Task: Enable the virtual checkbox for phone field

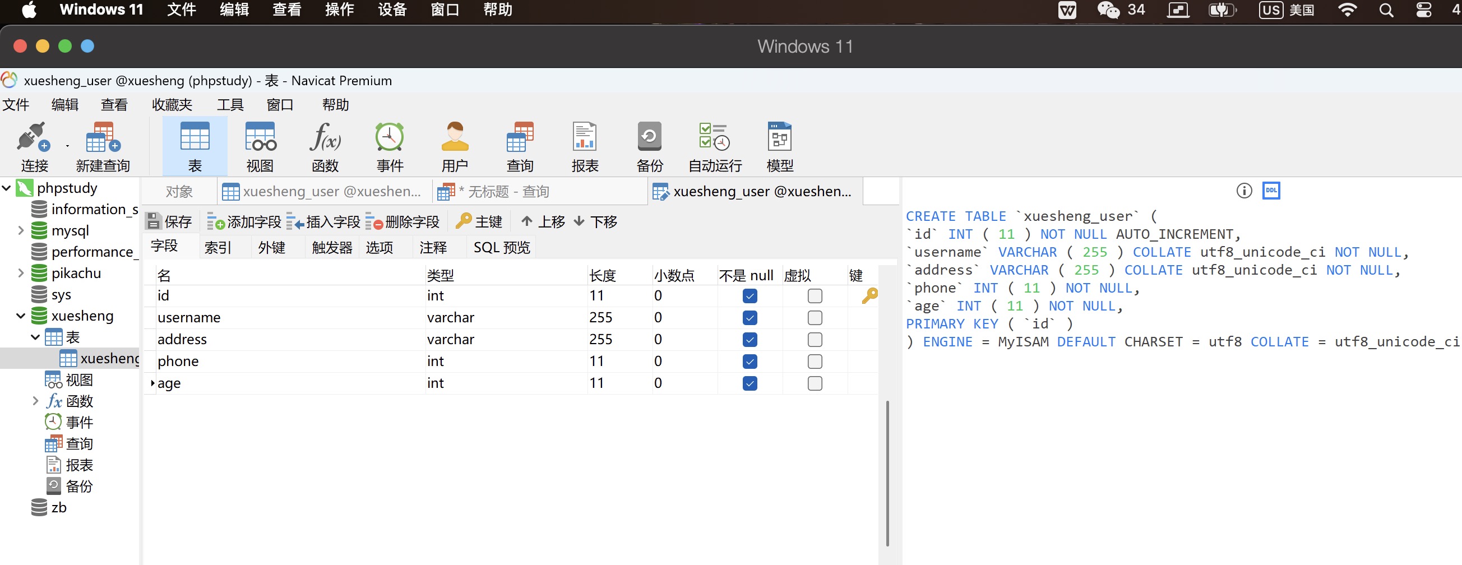Action: (815, 362)
